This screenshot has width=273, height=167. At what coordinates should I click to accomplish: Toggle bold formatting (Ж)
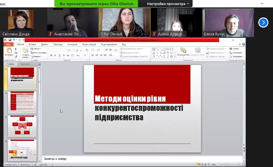coord(51,55)
